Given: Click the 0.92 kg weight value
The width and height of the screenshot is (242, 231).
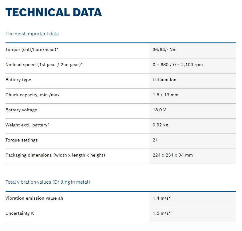Looking at the screenshot, I should pos(160,125).
